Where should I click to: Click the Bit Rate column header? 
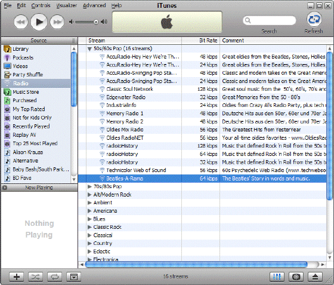[200, 41]
